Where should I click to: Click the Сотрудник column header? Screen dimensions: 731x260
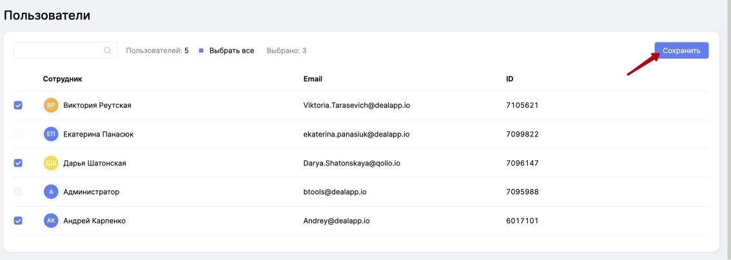[x=63, y=79]
